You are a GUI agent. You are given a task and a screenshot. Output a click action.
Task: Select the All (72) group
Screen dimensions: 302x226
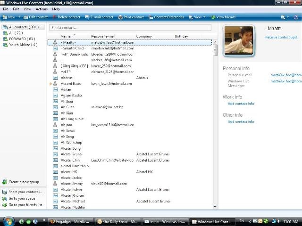13,33
